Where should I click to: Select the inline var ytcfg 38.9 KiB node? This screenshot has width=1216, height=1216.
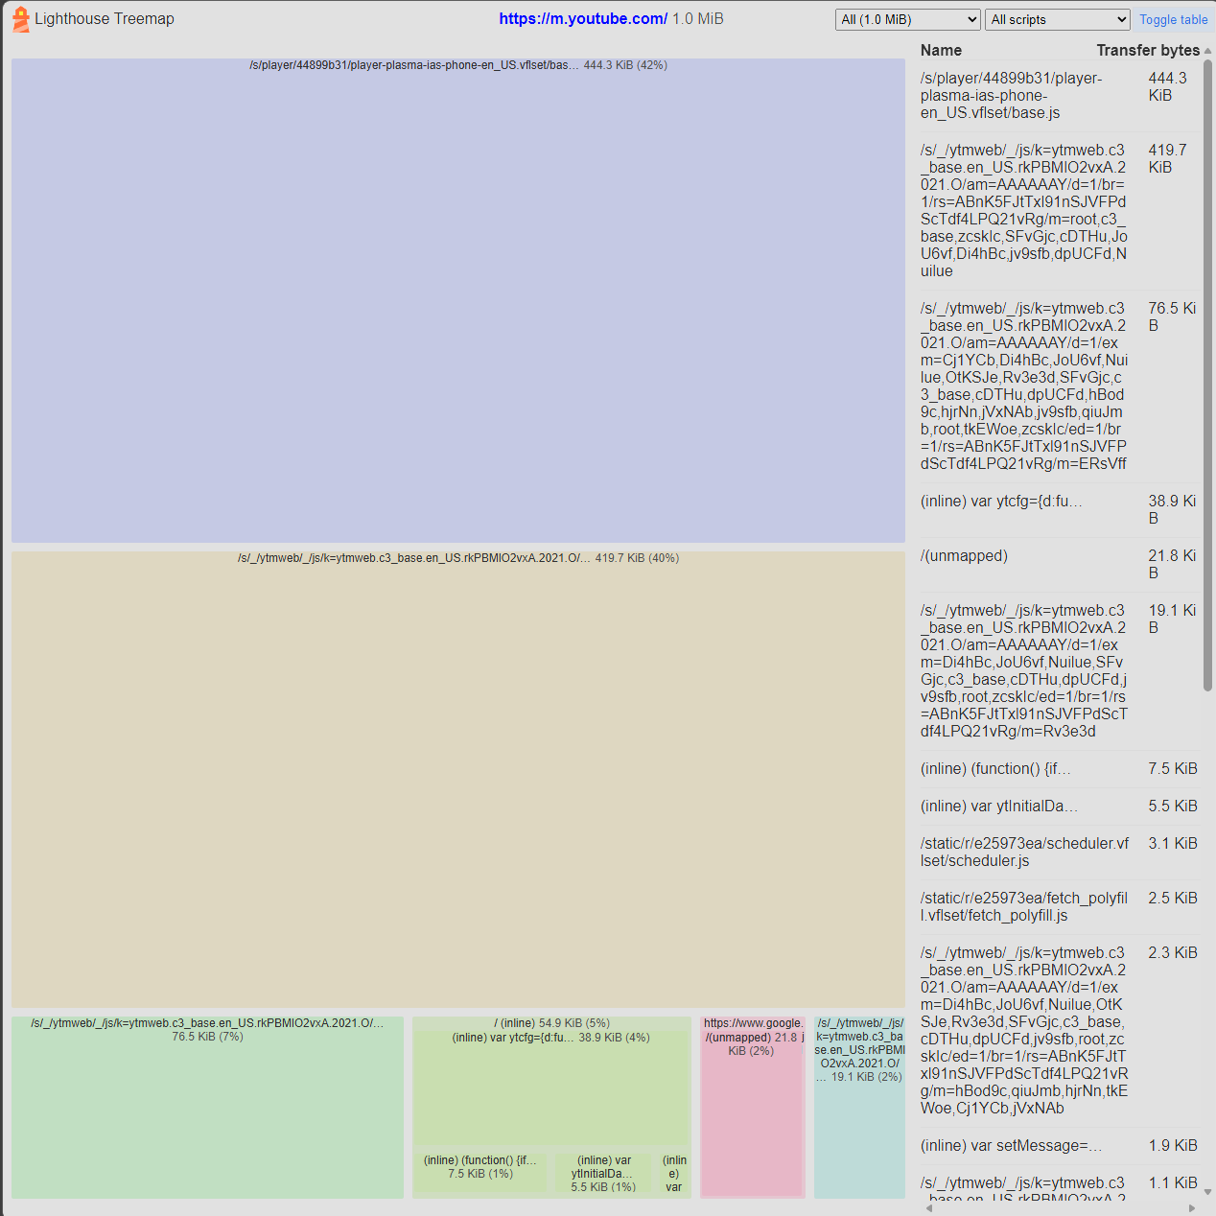(x=550, y=1088)
